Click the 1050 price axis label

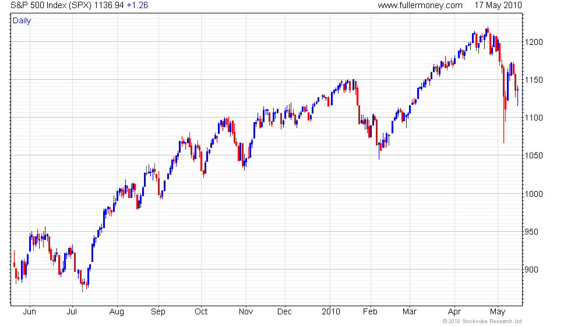[534, 156]
